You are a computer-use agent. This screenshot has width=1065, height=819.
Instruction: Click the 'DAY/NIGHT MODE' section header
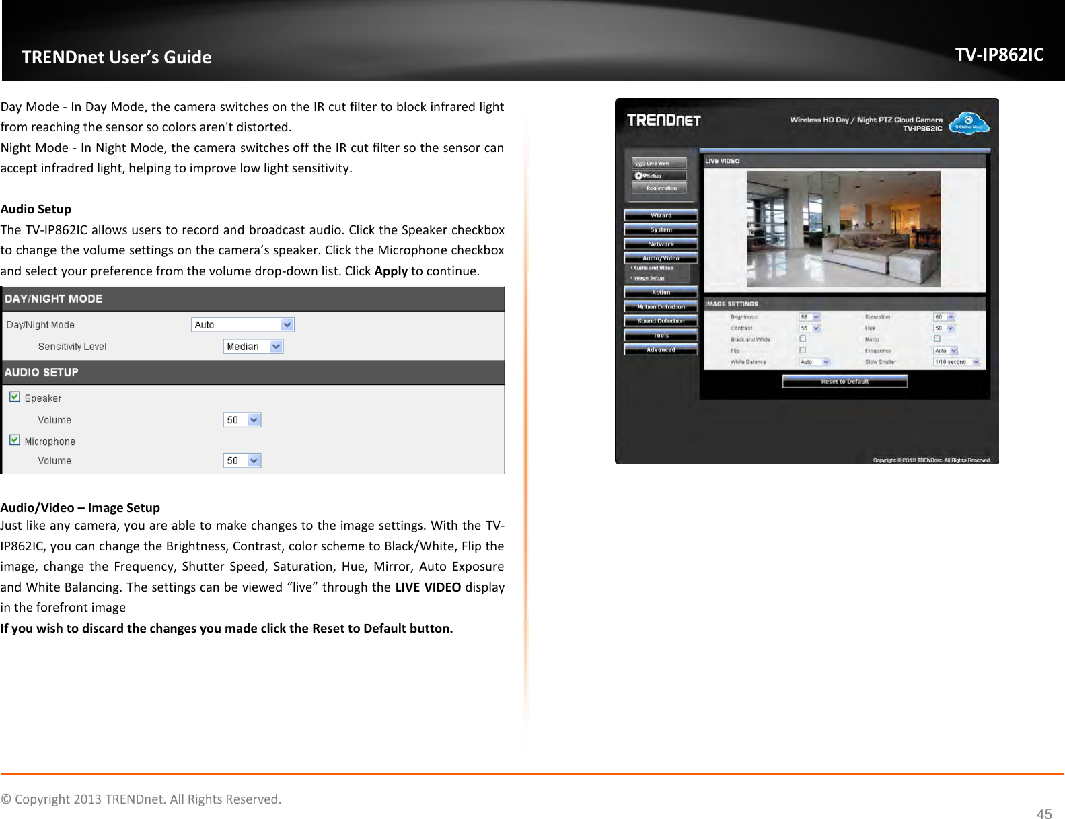point(254,299)
